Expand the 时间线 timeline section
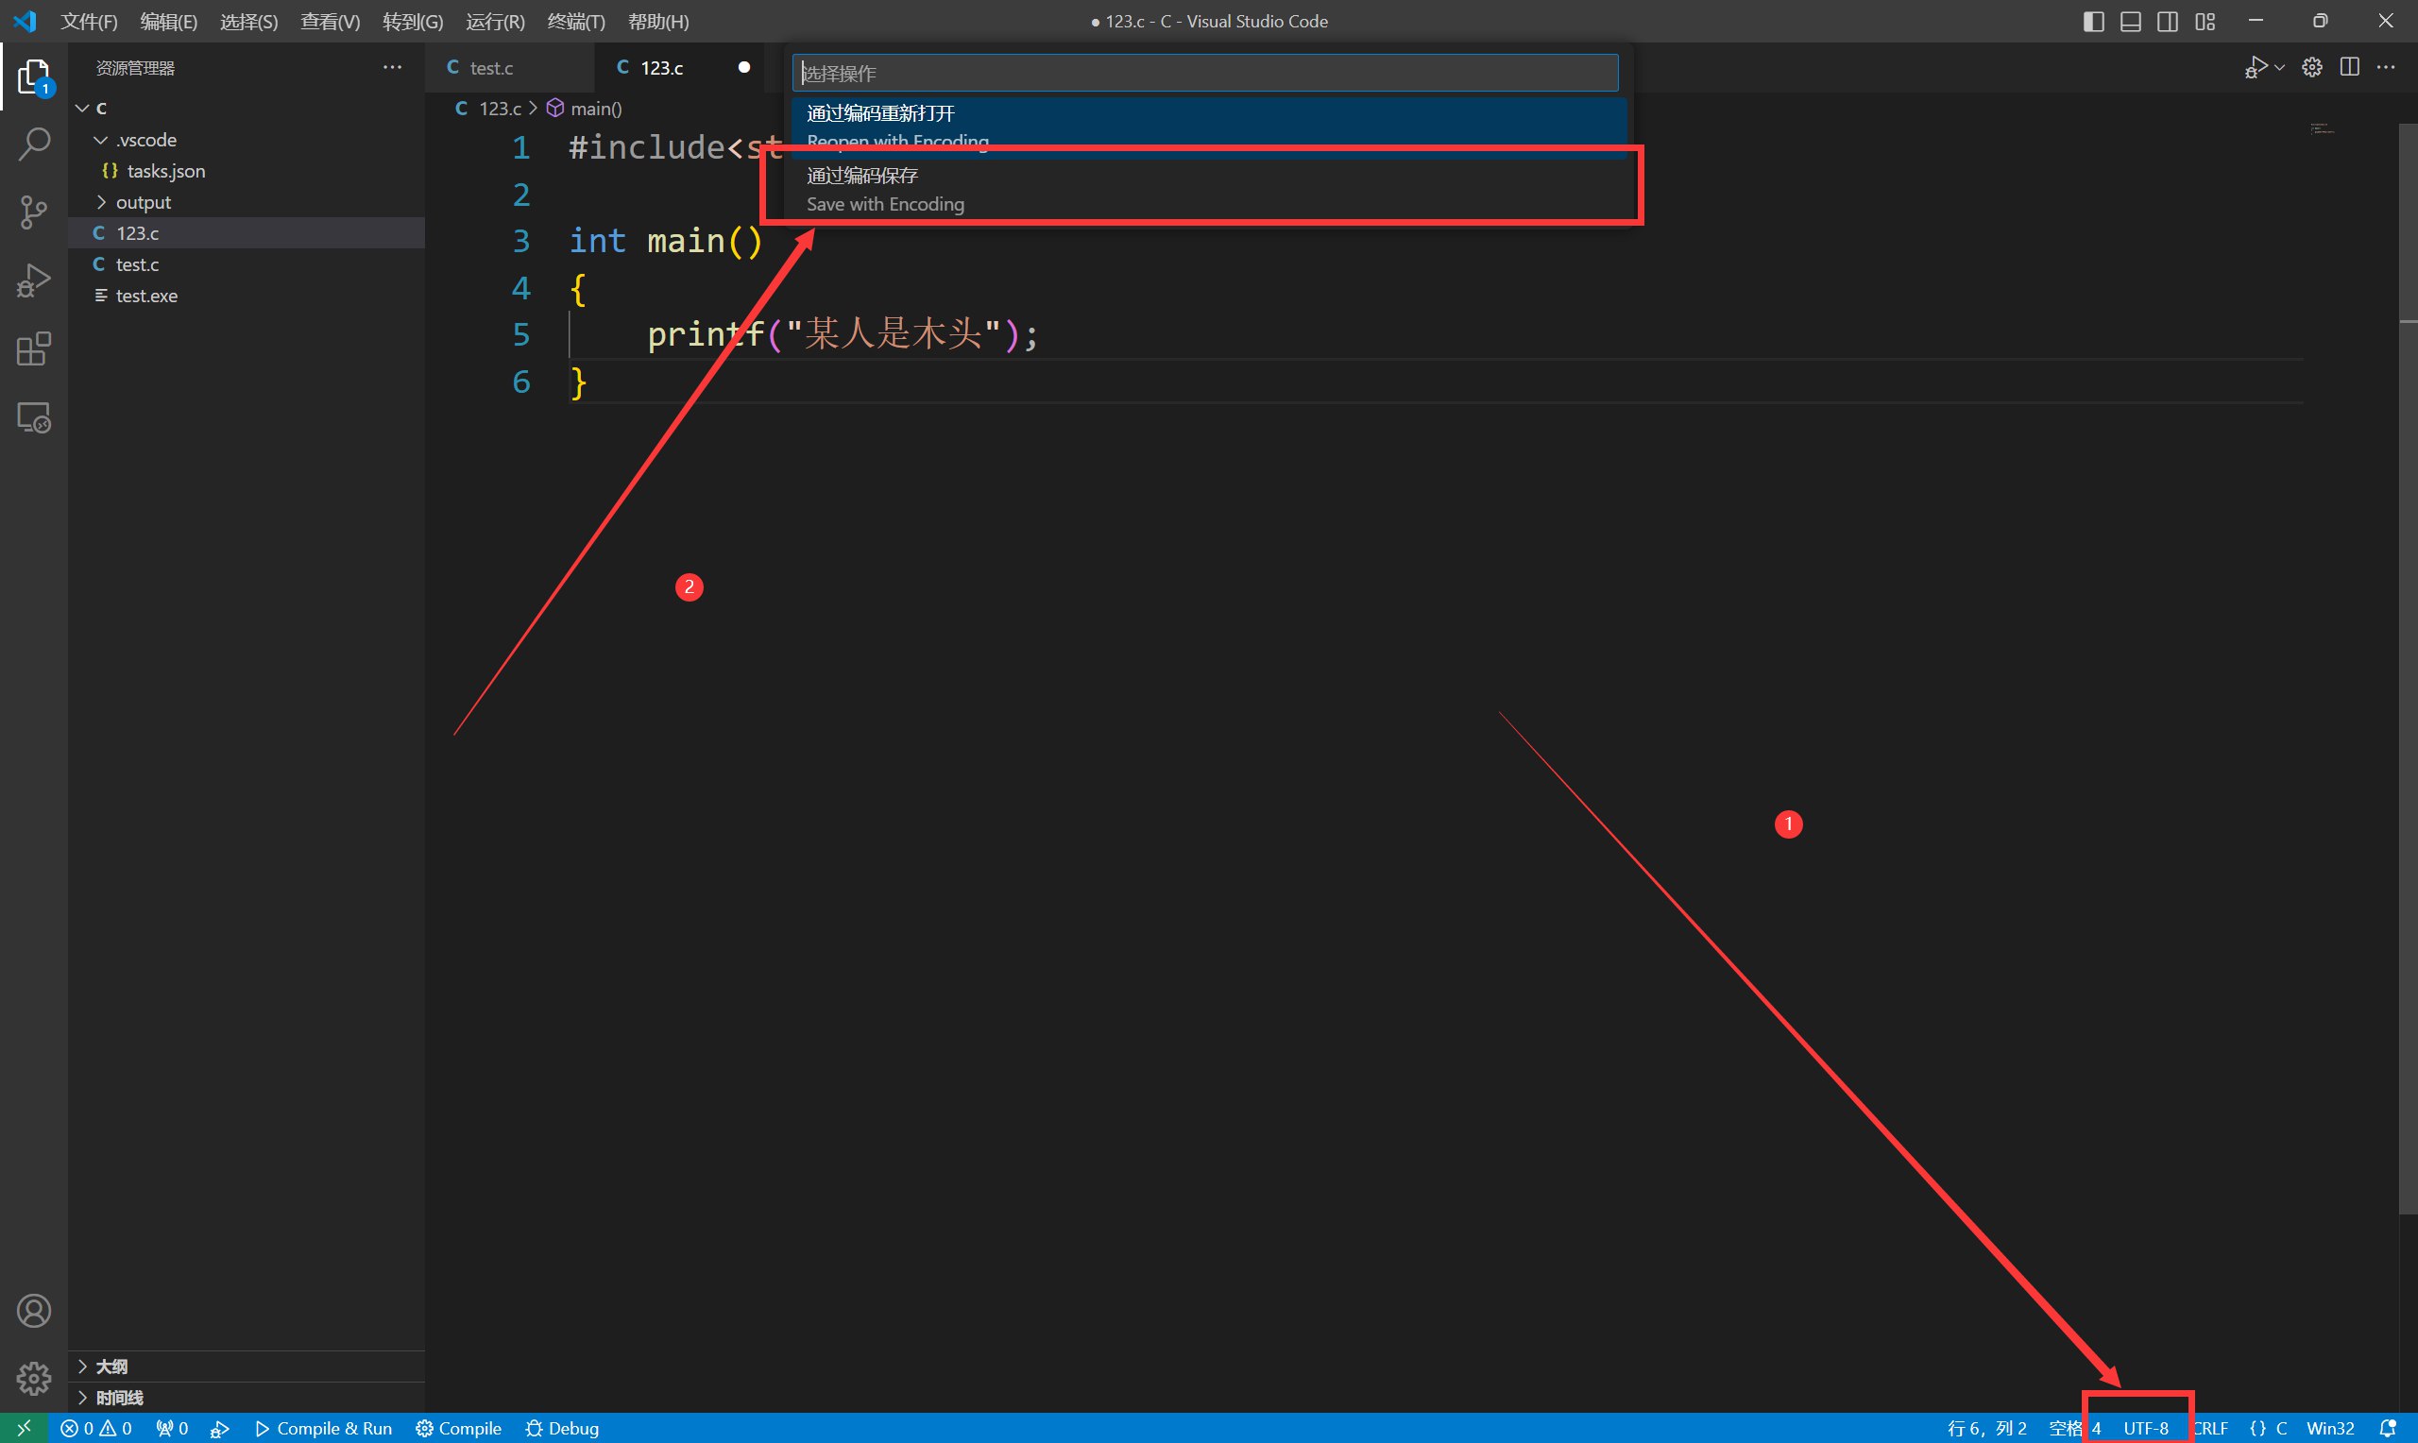Image resolution: width=2418 pixels, height=1443 pixels. pos(246,1398)
